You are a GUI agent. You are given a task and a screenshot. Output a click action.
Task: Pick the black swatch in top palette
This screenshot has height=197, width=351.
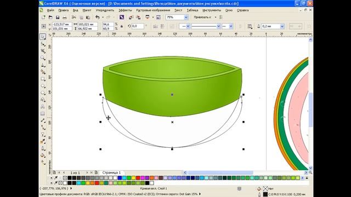(70, 178)
